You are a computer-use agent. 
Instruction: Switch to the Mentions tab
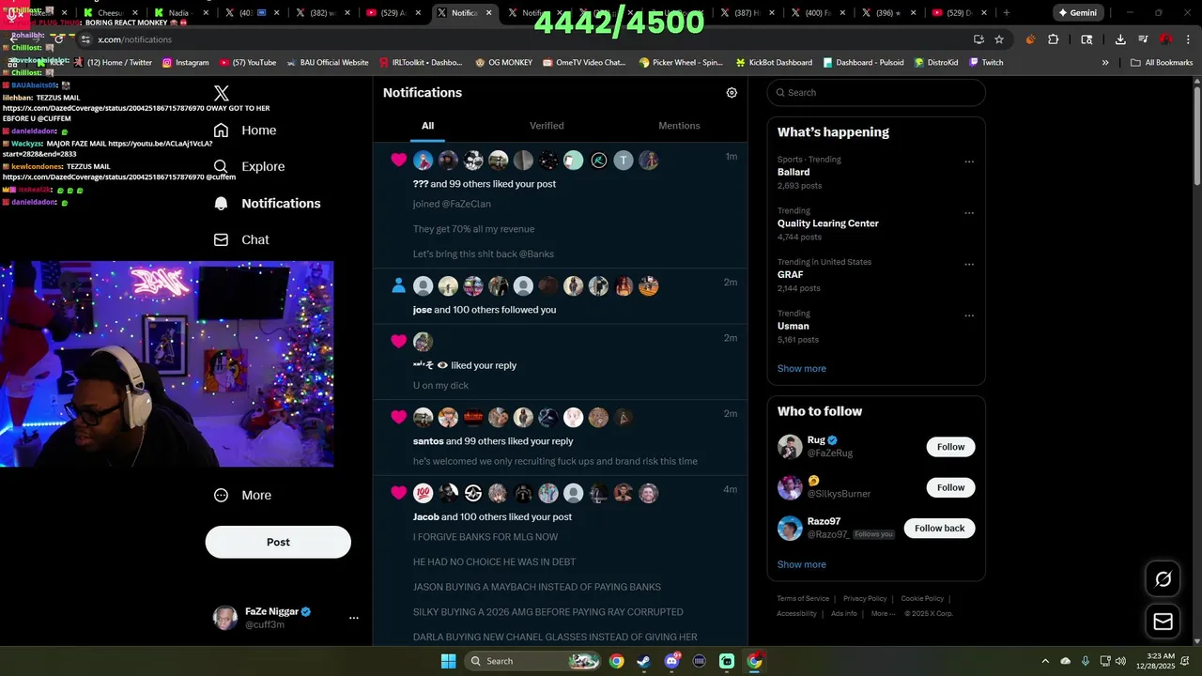click(x=679, y=126)
